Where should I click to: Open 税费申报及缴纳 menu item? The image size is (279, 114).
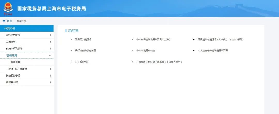click(x=27, y=49)
